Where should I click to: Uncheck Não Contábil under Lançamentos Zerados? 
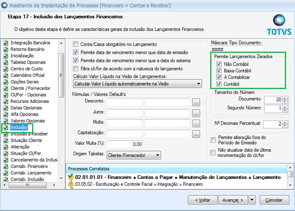(x=219, y=64)
